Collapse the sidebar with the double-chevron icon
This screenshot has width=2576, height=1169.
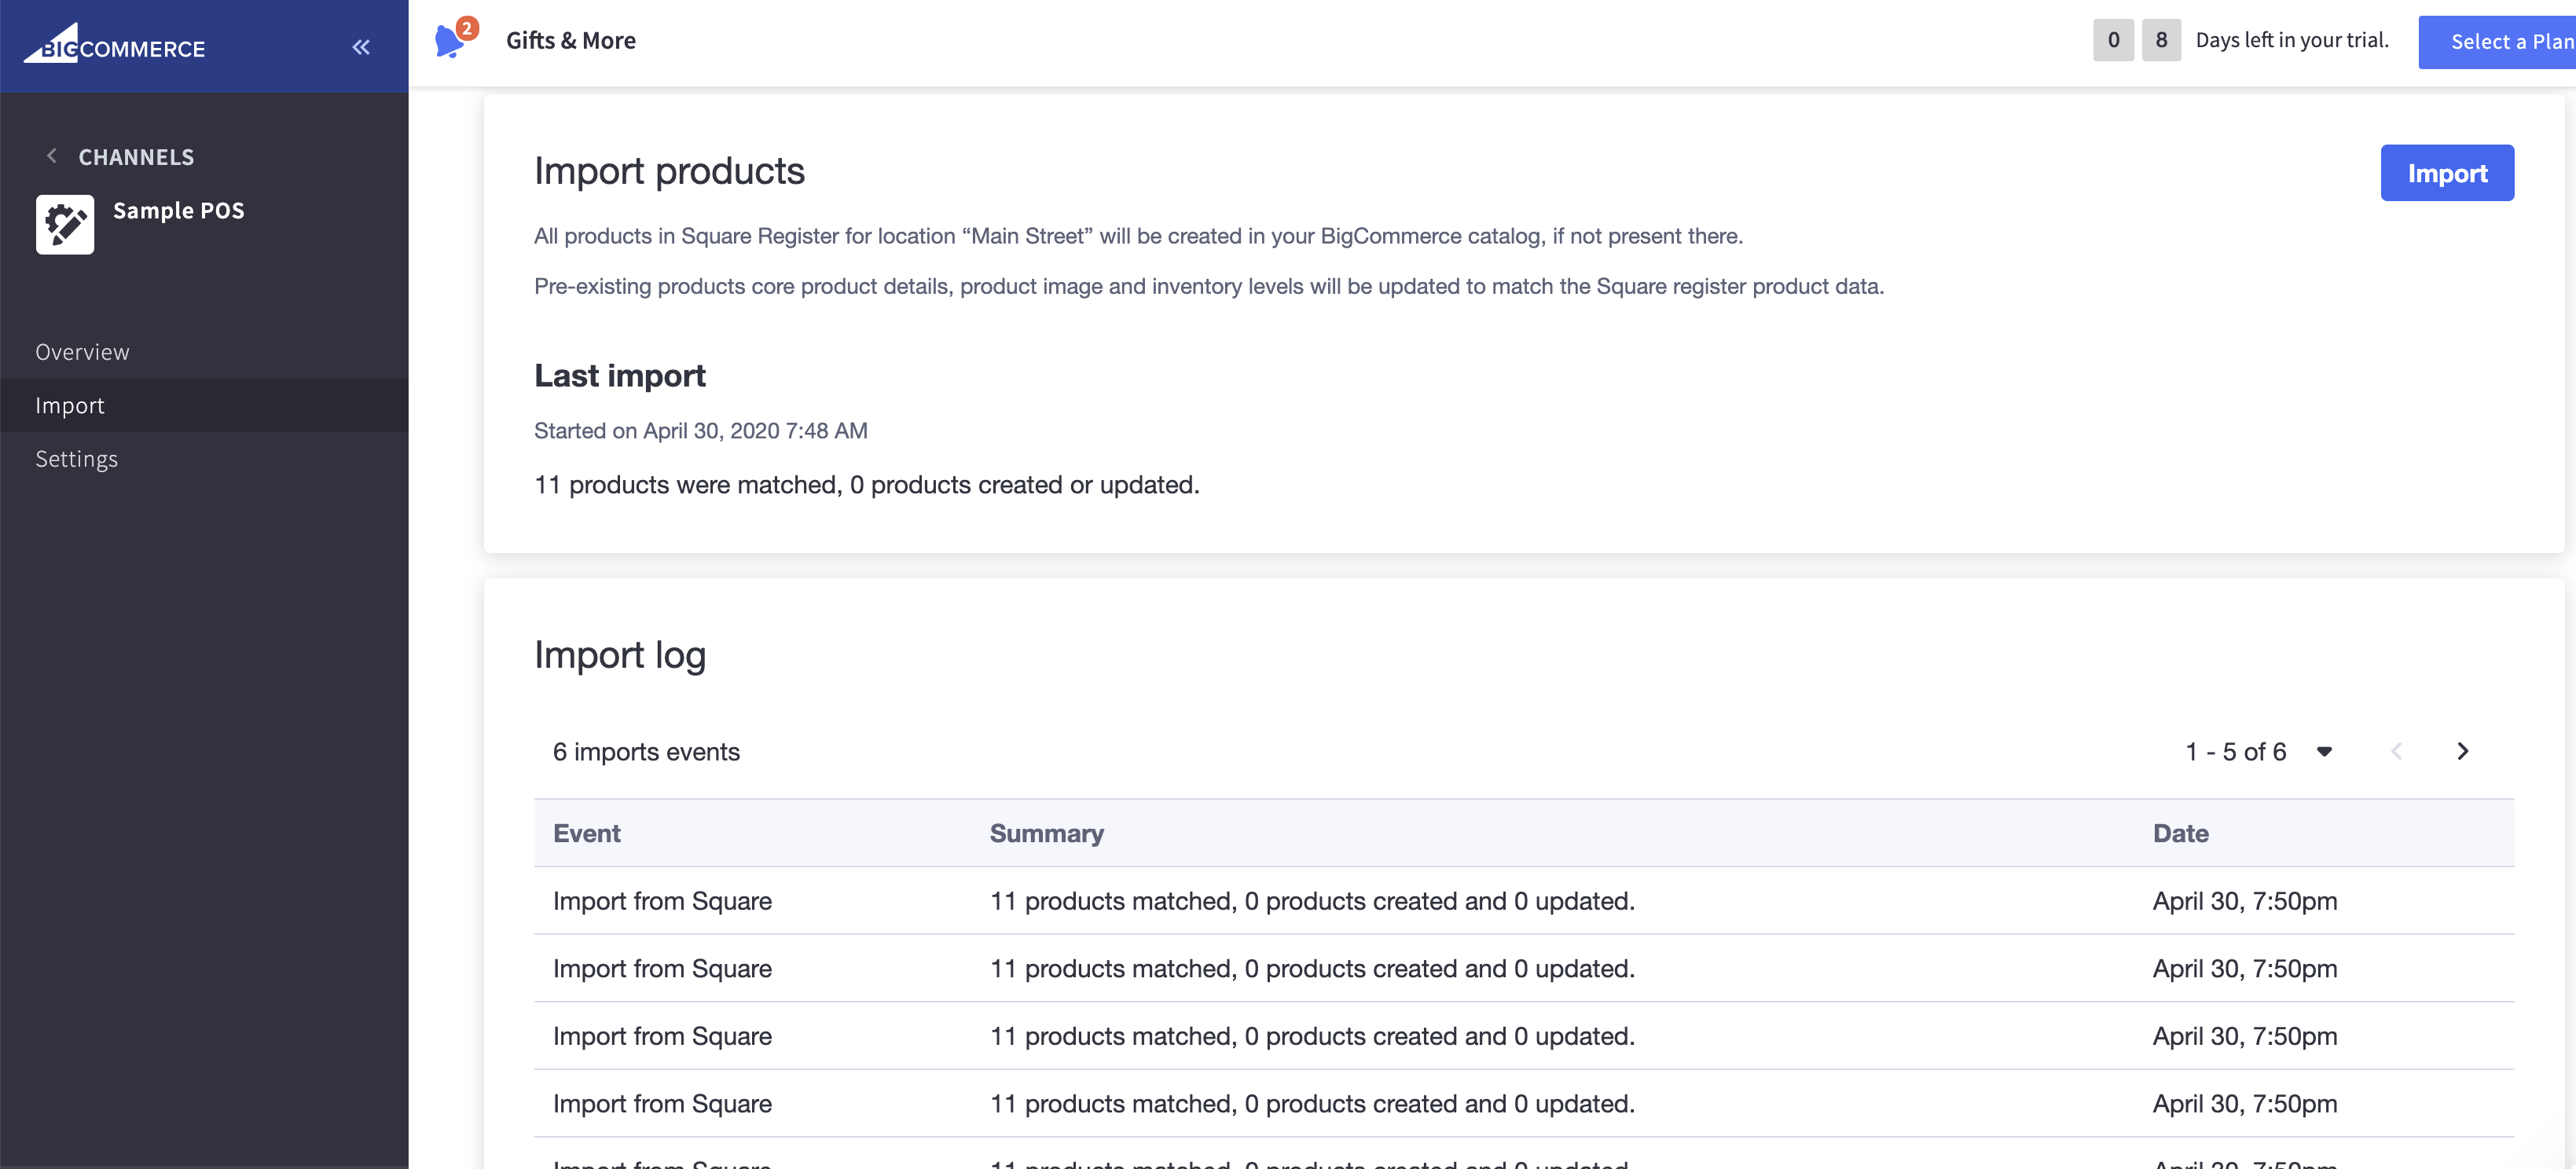click(x=361, y=47)
